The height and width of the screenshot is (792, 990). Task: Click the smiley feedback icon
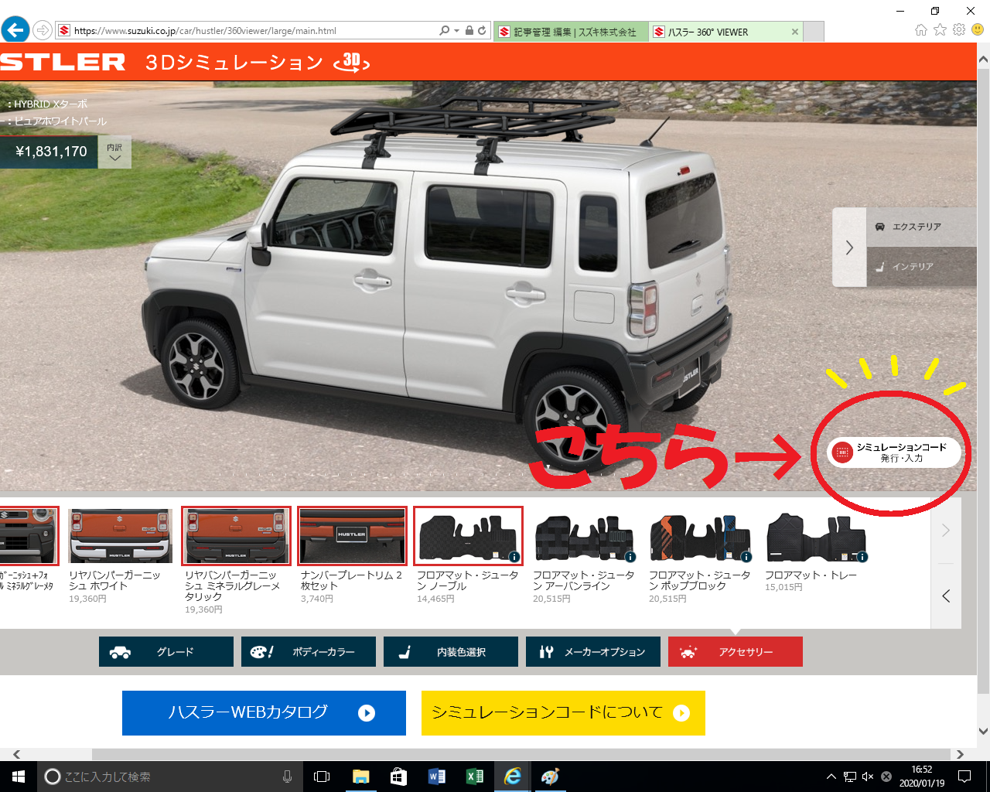click(978, 29)
